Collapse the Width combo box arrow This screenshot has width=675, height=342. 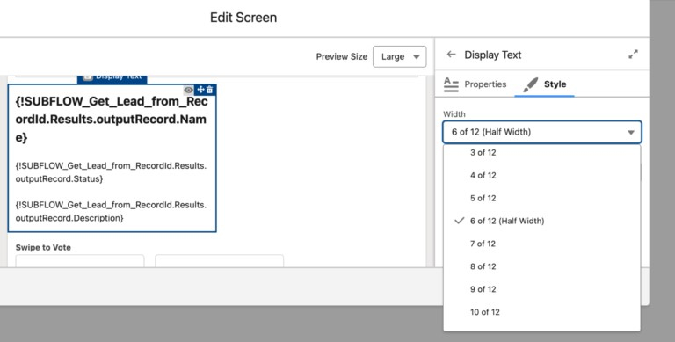[631, 132]
